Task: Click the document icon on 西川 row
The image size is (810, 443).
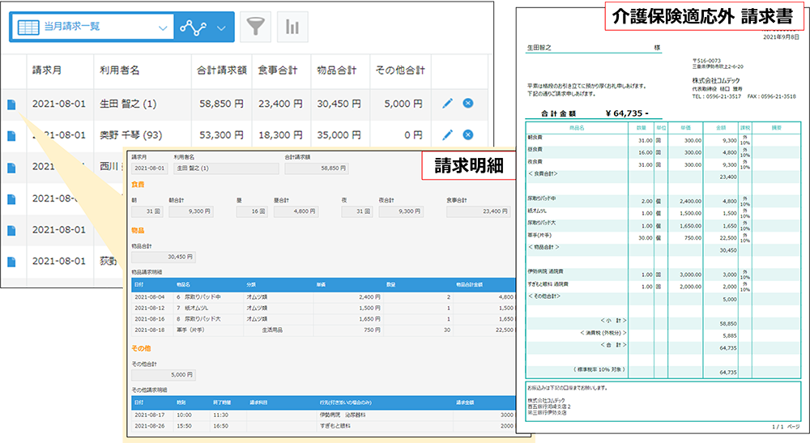Action: tap(11, 166)
